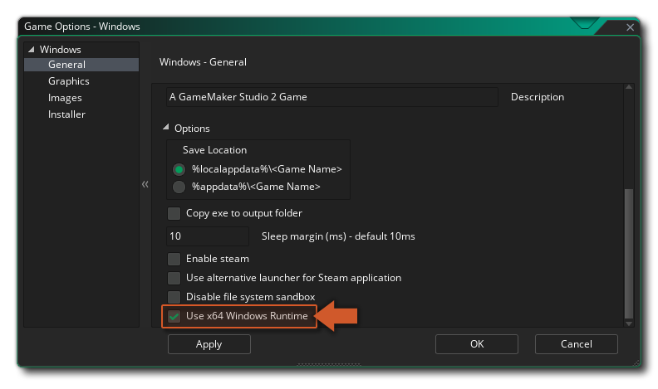This screenshot has width=658, height=389.
Task: Collapse the sidebar with double chevron
Action: 145,184
